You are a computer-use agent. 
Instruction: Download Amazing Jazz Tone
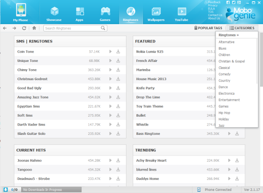(118, 97)
